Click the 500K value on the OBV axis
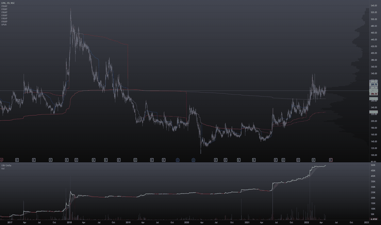This screenshot has width=381, height=225. (x=373, y=165)
